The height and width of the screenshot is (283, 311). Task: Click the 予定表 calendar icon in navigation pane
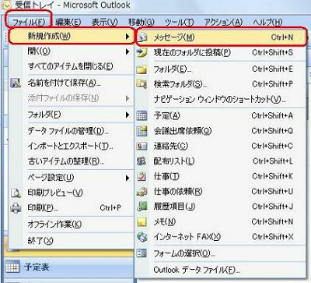(x=12, y=266)
